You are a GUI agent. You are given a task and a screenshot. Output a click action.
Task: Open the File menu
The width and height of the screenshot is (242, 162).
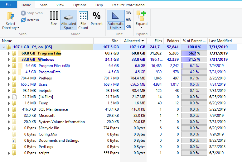8,5
